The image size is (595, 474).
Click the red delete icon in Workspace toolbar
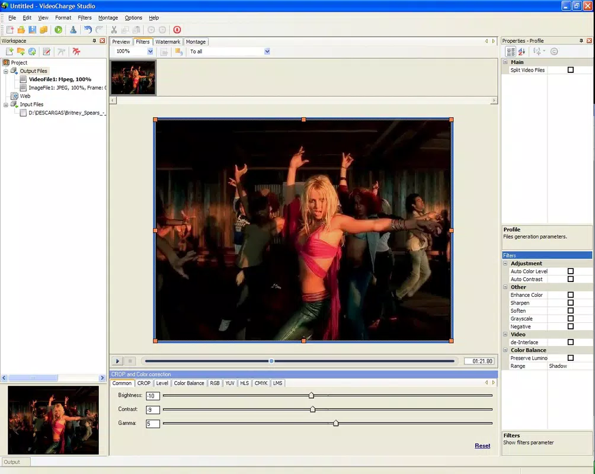(x=76, y=52)
